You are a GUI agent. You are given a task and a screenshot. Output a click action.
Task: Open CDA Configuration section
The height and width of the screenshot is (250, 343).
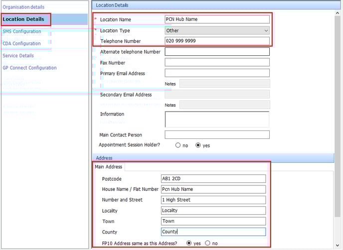(x=21, y=43)
